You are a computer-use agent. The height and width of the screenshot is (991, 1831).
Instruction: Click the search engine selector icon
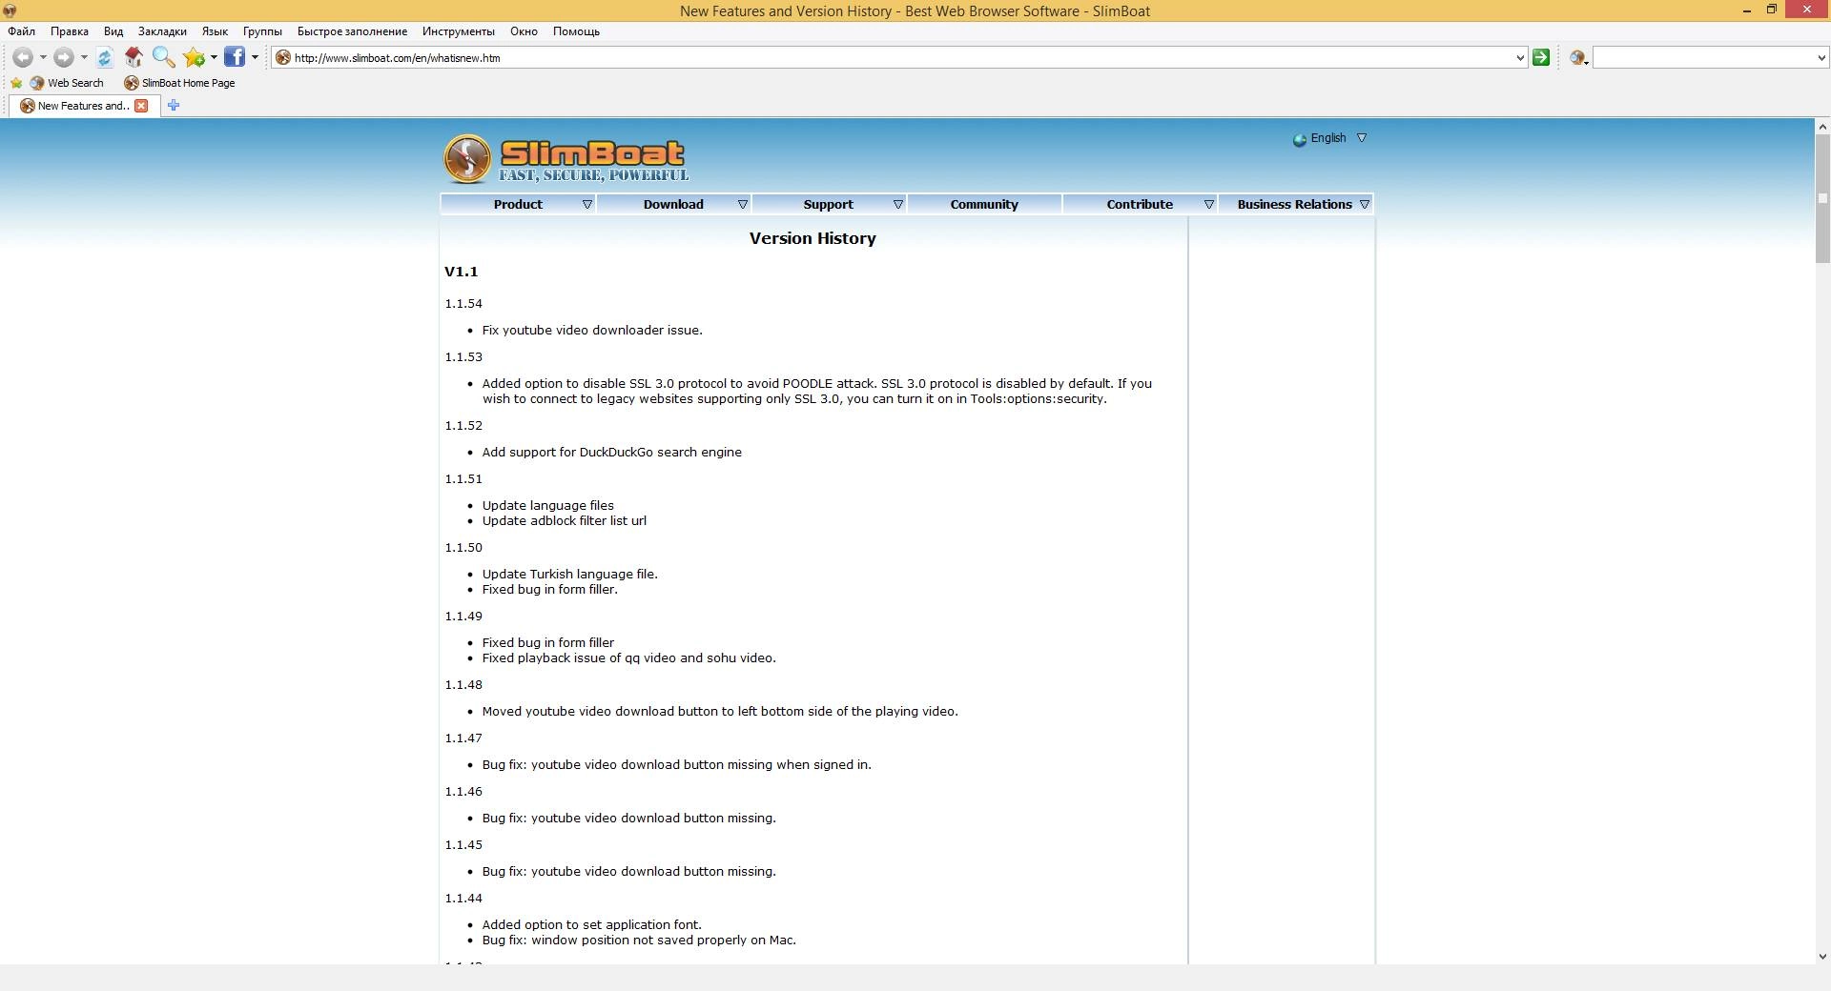[x=1578, y=57]
